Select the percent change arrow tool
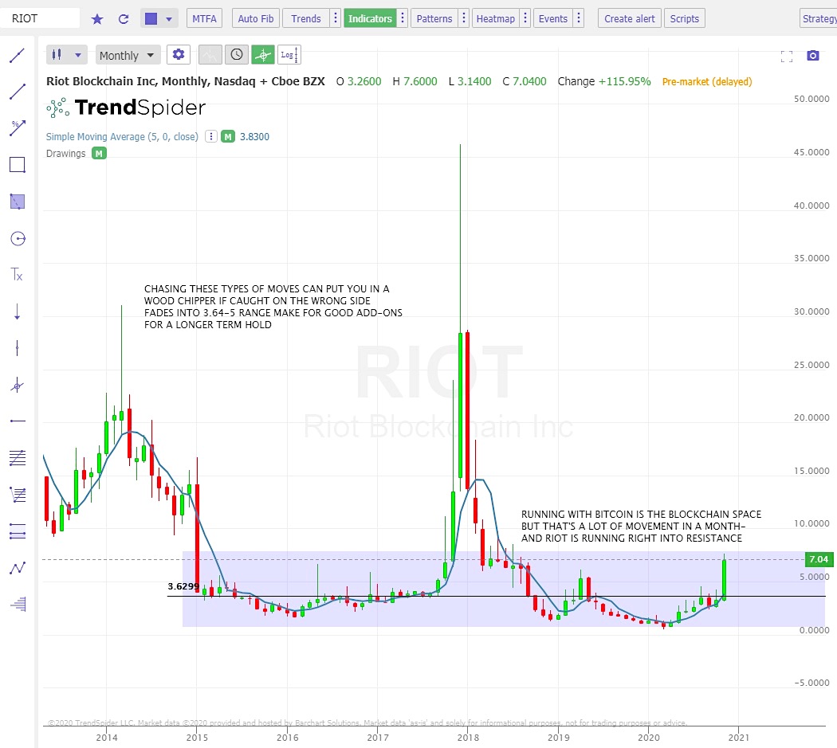This screenshot has width=837, height=748. pyautogui.click(x=17, y=128)
